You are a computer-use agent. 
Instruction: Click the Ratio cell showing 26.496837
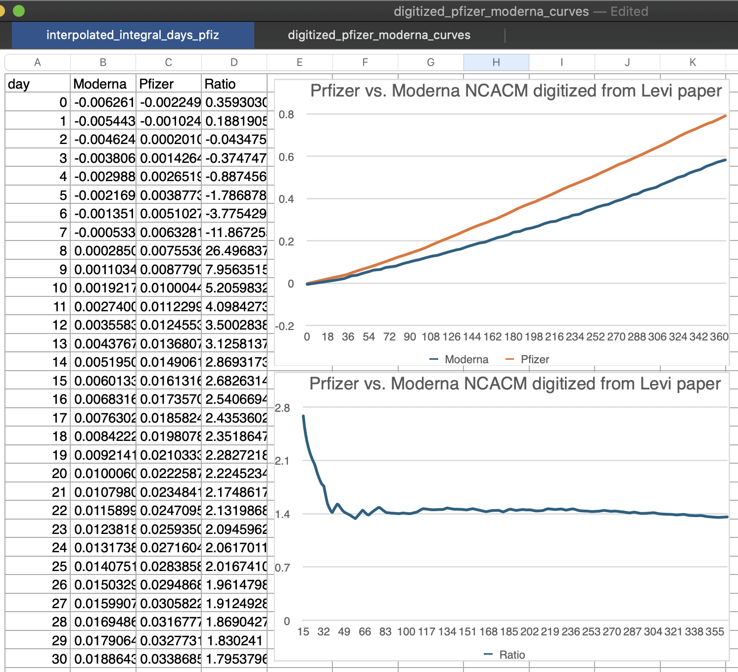click(234, 251)
